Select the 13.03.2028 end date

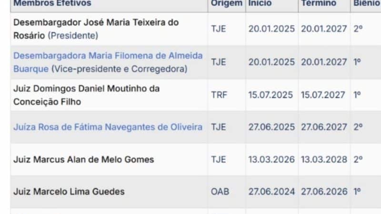(x=323, y=160)
